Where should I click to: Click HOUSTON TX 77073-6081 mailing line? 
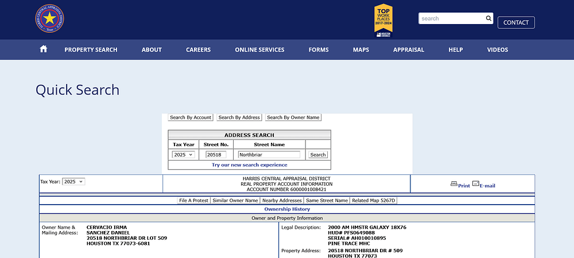(x=118, y=244)
